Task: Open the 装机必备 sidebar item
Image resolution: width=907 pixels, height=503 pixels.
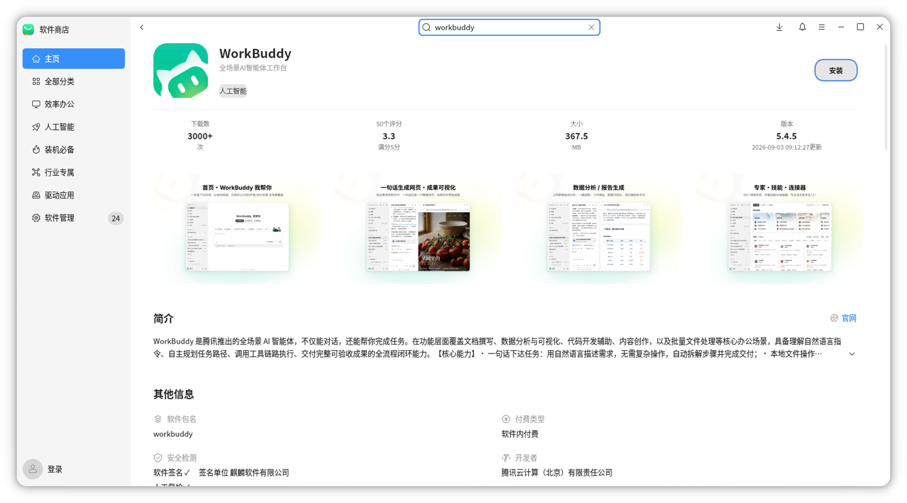Action: pos(74,149)
